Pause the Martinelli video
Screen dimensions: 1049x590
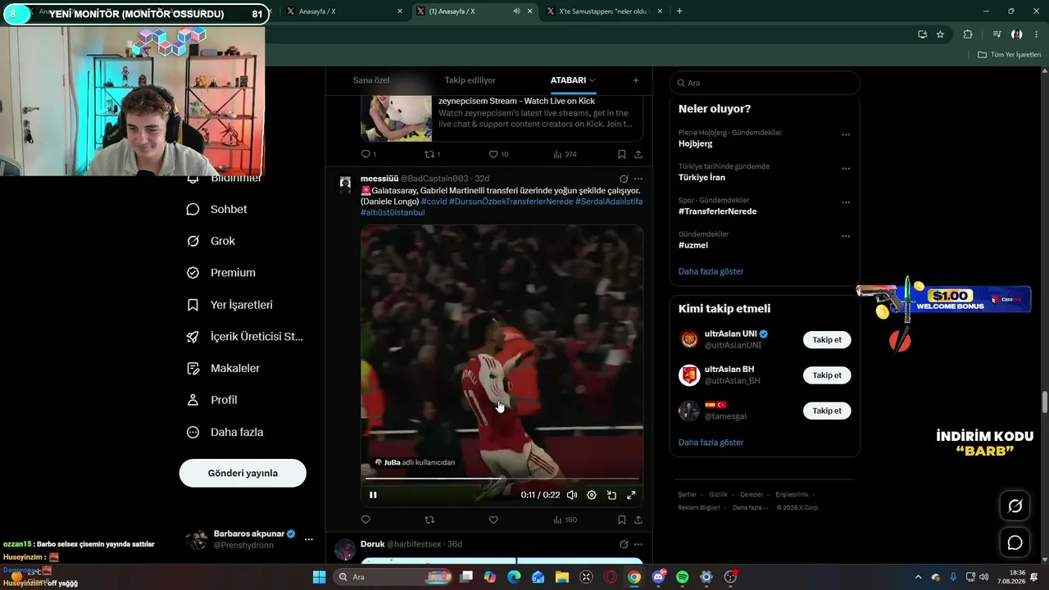point(373,495)
